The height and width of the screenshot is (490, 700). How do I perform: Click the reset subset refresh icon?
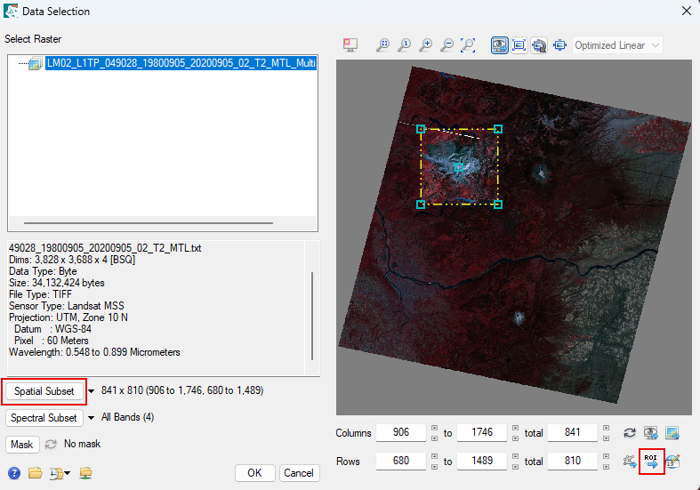pos(630,433)
